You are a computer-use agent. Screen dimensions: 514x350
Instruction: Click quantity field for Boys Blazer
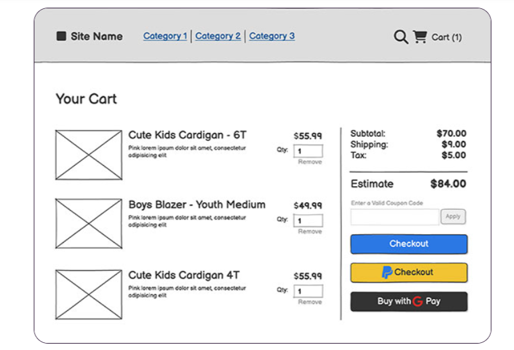[308, 221]
